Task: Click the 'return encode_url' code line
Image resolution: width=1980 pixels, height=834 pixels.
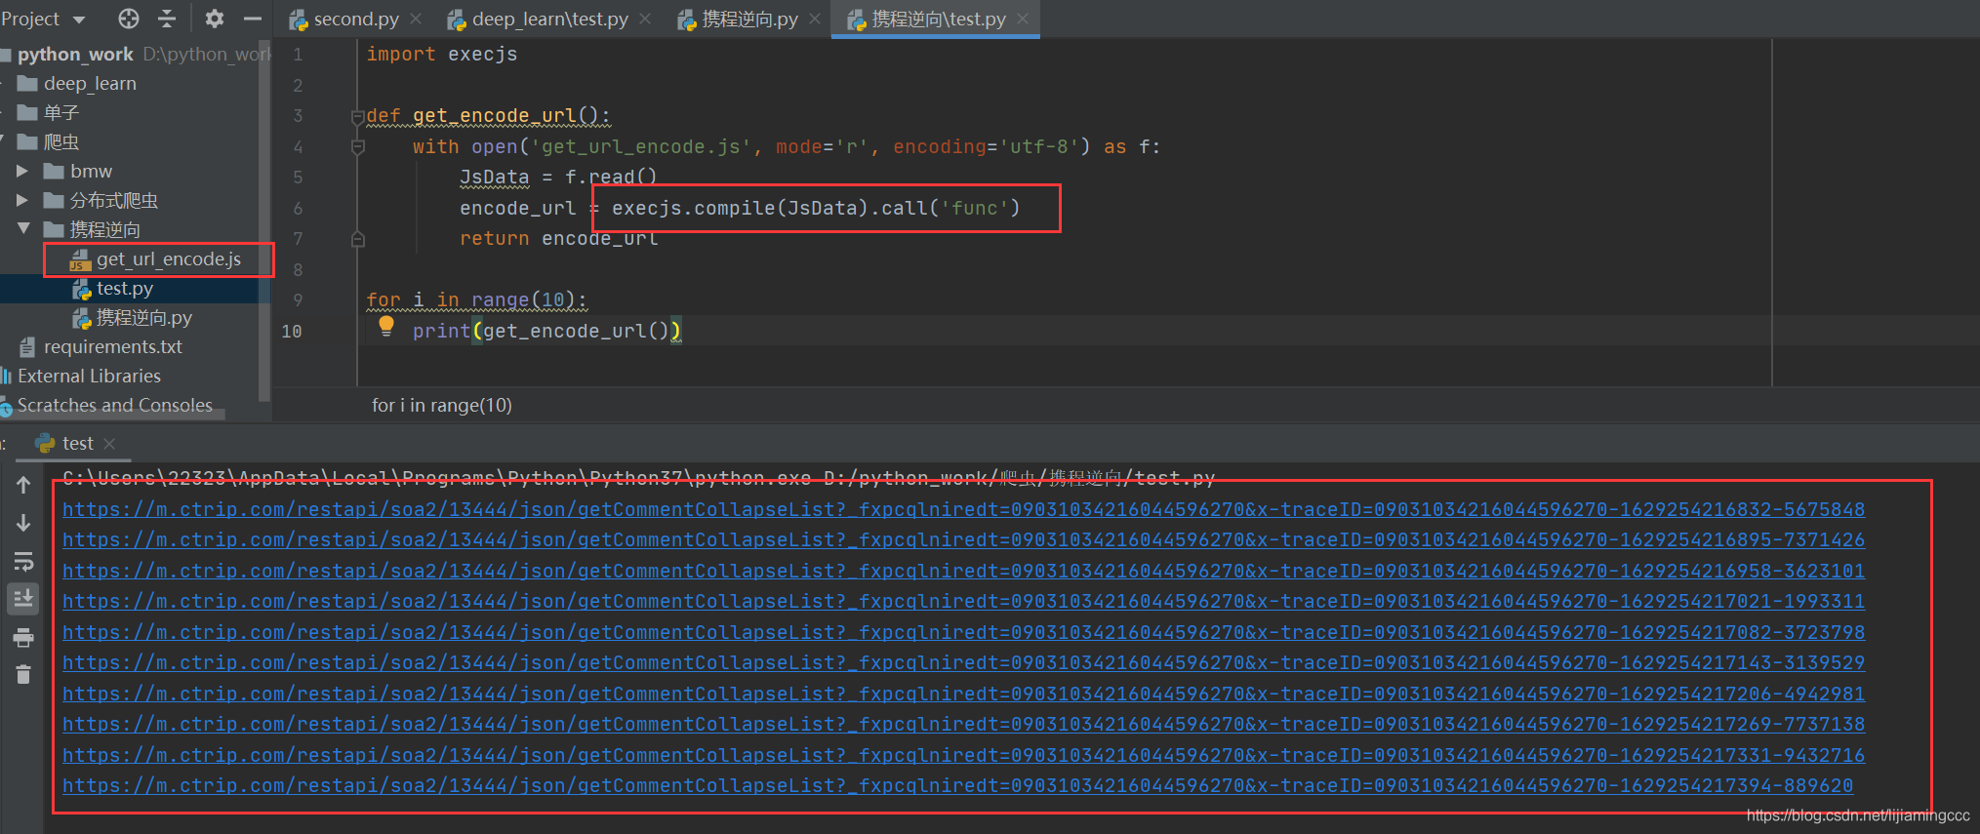Action: point(559,239)
